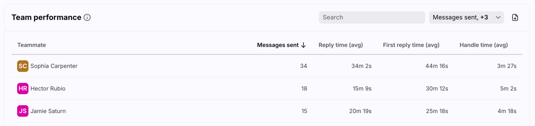Sort by Reply time (avg) column
The width and height of the screenshot is (535, 126).
(x=340, y=45)
